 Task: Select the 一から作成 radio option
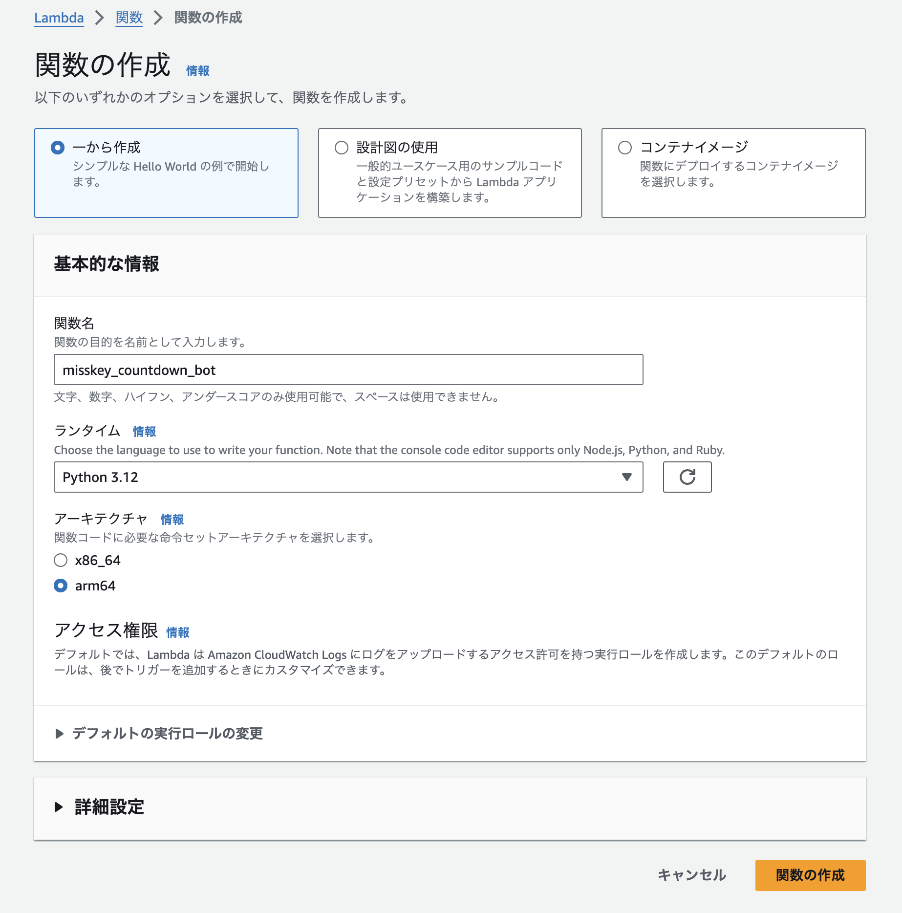[x=58, y=148]
